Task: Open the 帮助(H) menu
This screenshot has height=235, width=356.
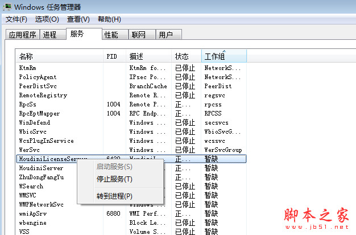Action: 109,19
